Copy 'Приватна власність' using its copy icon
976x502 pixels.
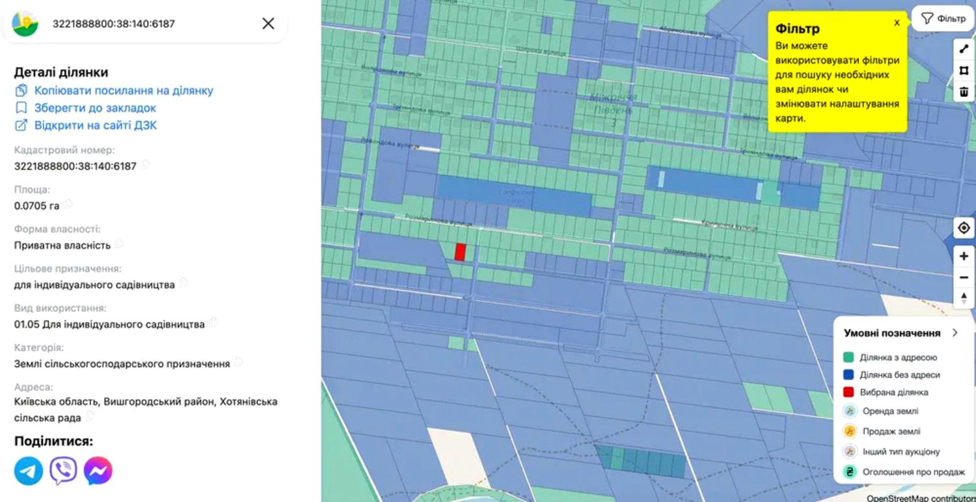click(x=119, y=244)
